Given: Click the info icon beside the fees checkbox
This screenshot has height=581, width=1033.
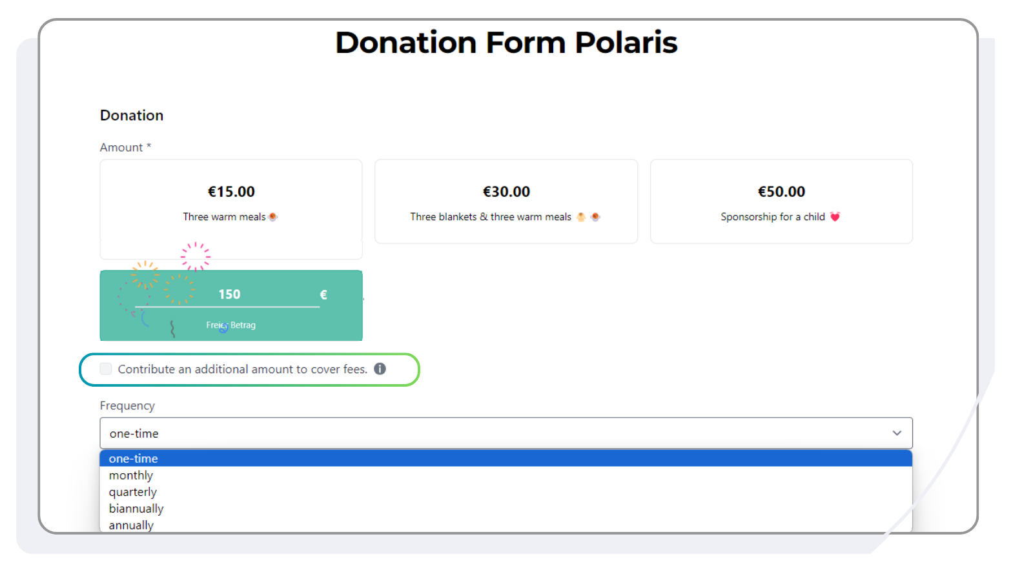Looking at the screenshot, I should pyautogui.click(x=380, y=369).
